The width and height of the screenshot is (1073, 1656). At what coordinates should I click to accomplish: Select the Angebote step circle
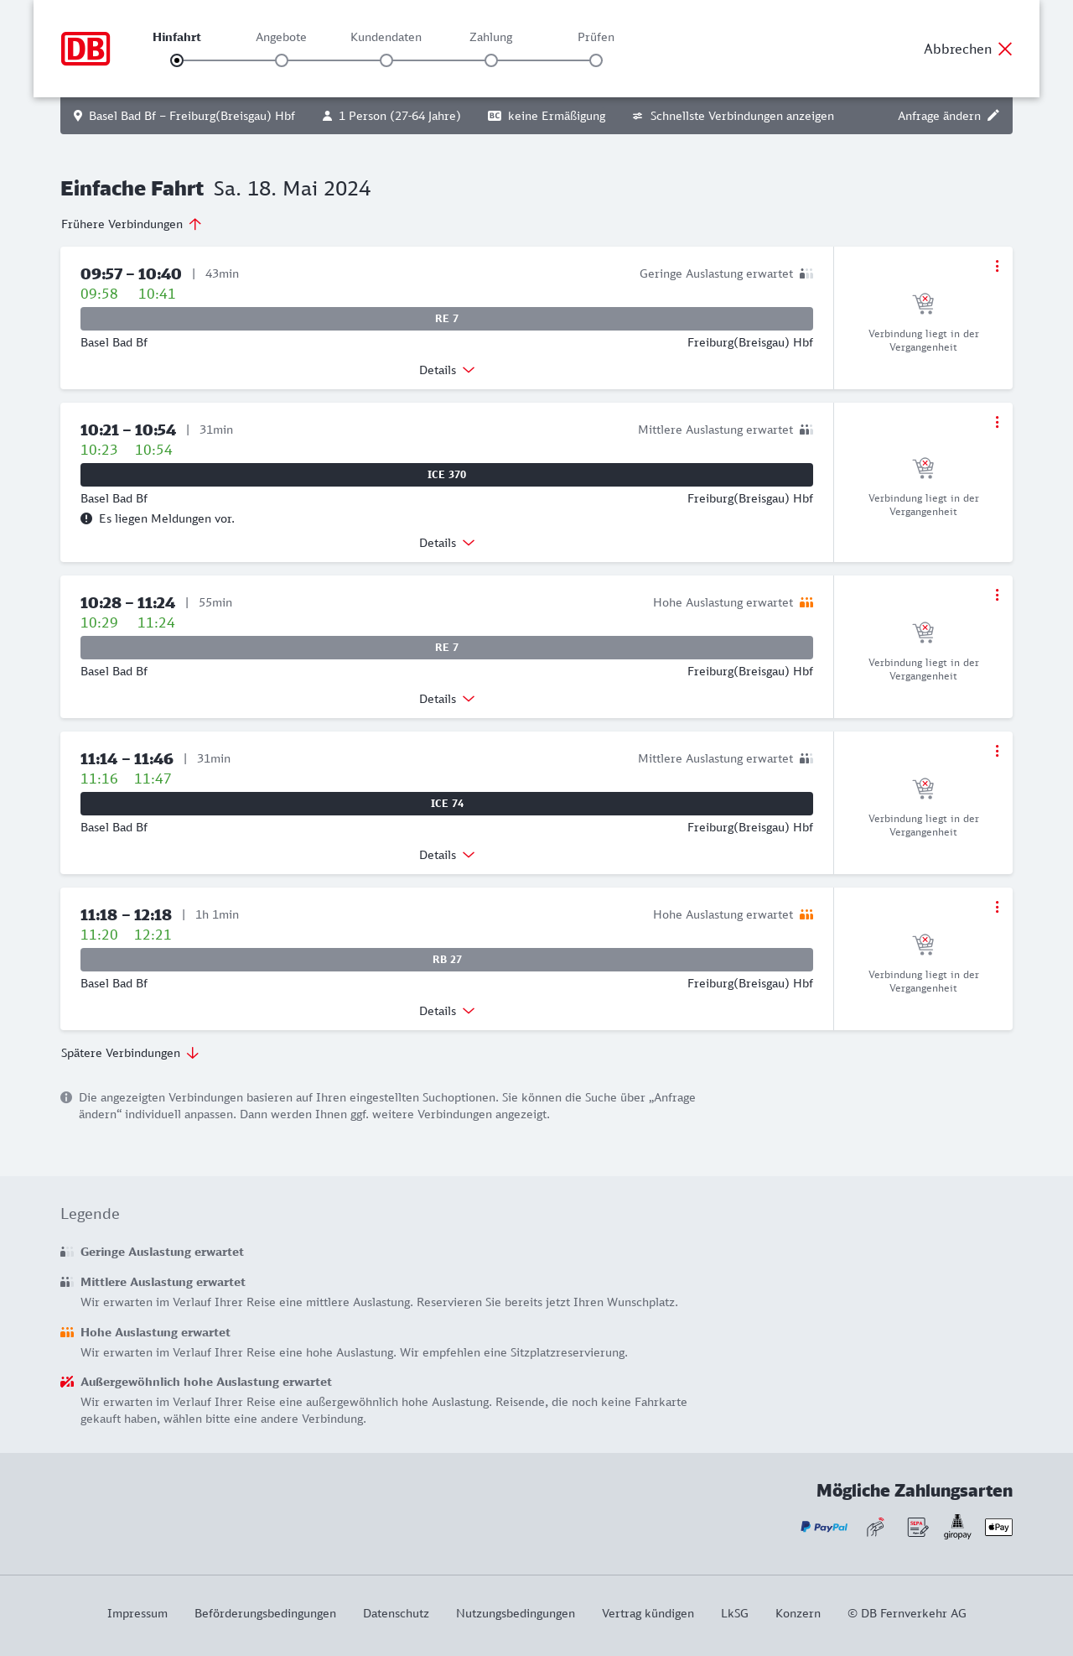pos(282,60)
